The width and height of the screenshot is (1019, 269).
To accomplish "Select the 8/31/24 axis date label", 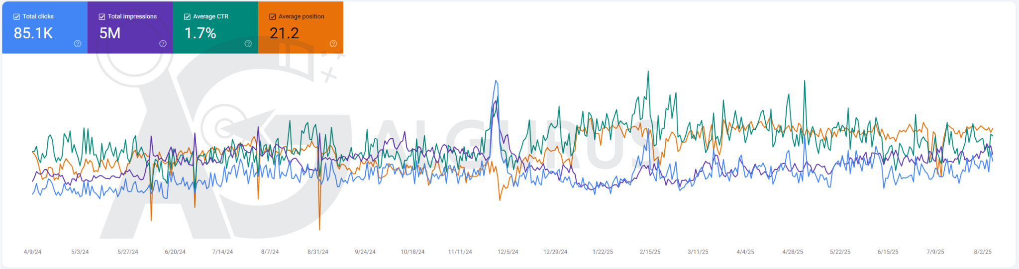I will pyautogui.click(x=318, y=252).
